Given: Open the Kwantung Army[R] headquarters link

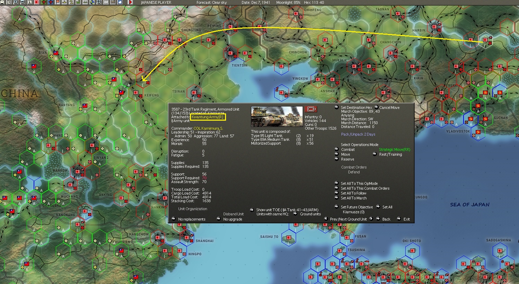Looking at the screenshot, I should (x=208, y=117).
